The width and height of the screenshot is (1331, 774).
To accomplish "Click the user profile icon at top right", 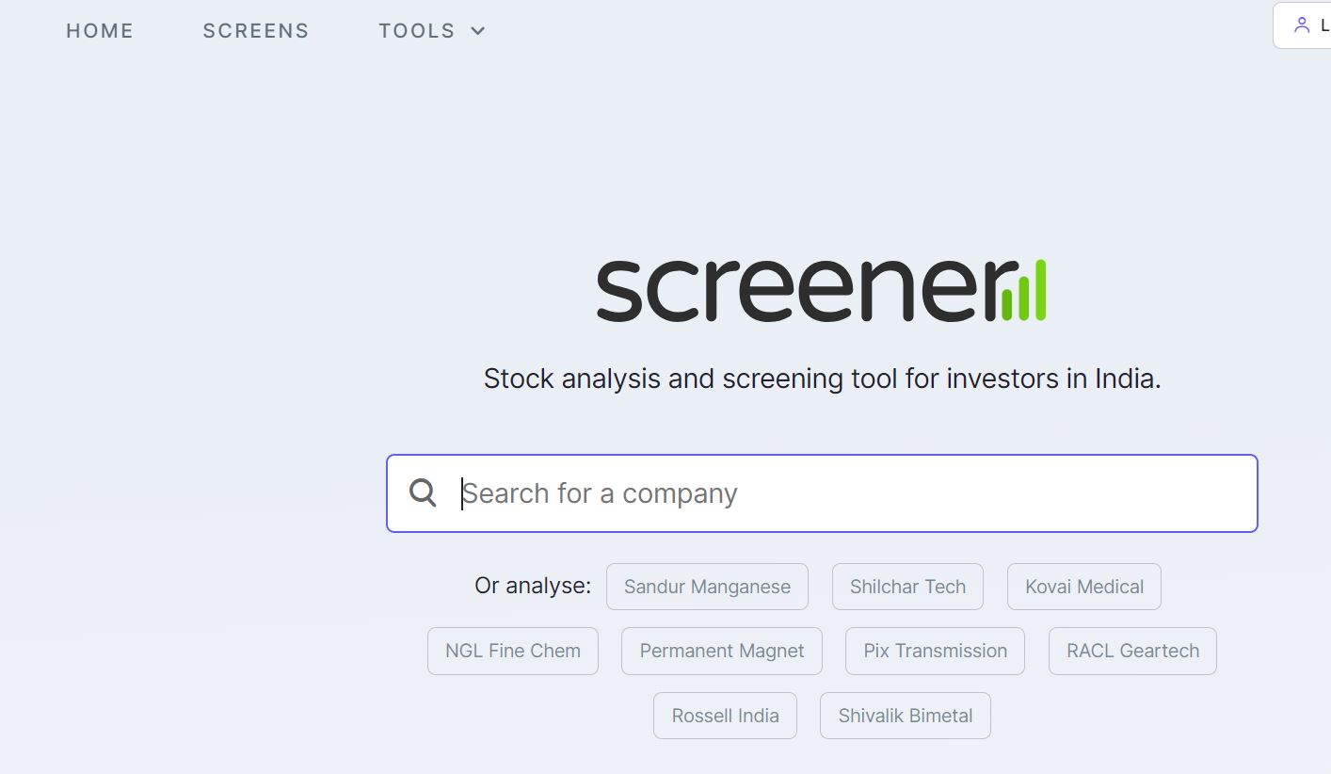I will point(1302,25).
